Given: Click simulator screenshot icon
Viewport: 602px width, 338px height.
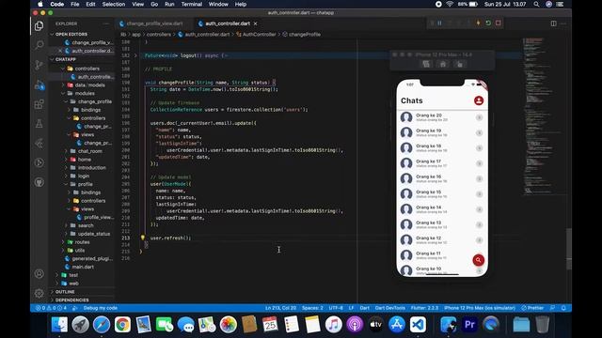Looking at the screenshot, I should [426, 64].
